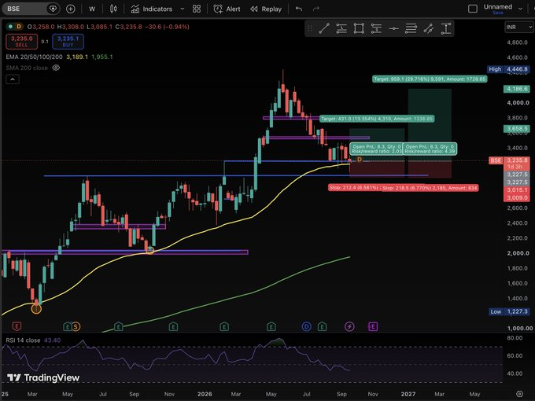Change the W weekly interval selector
Screen dimensions: 535x401
point(92,9)
